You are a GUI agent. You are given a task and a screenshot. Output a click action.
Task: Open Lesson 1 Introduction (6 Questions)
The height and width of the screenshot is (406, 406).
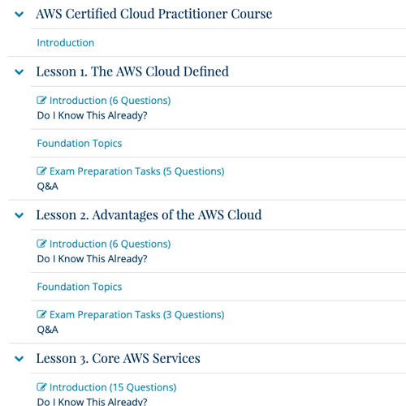(110, 101)
